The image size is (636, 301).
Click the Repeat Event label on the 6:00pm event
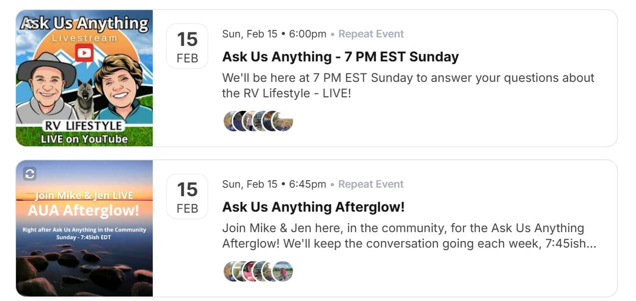371,34
